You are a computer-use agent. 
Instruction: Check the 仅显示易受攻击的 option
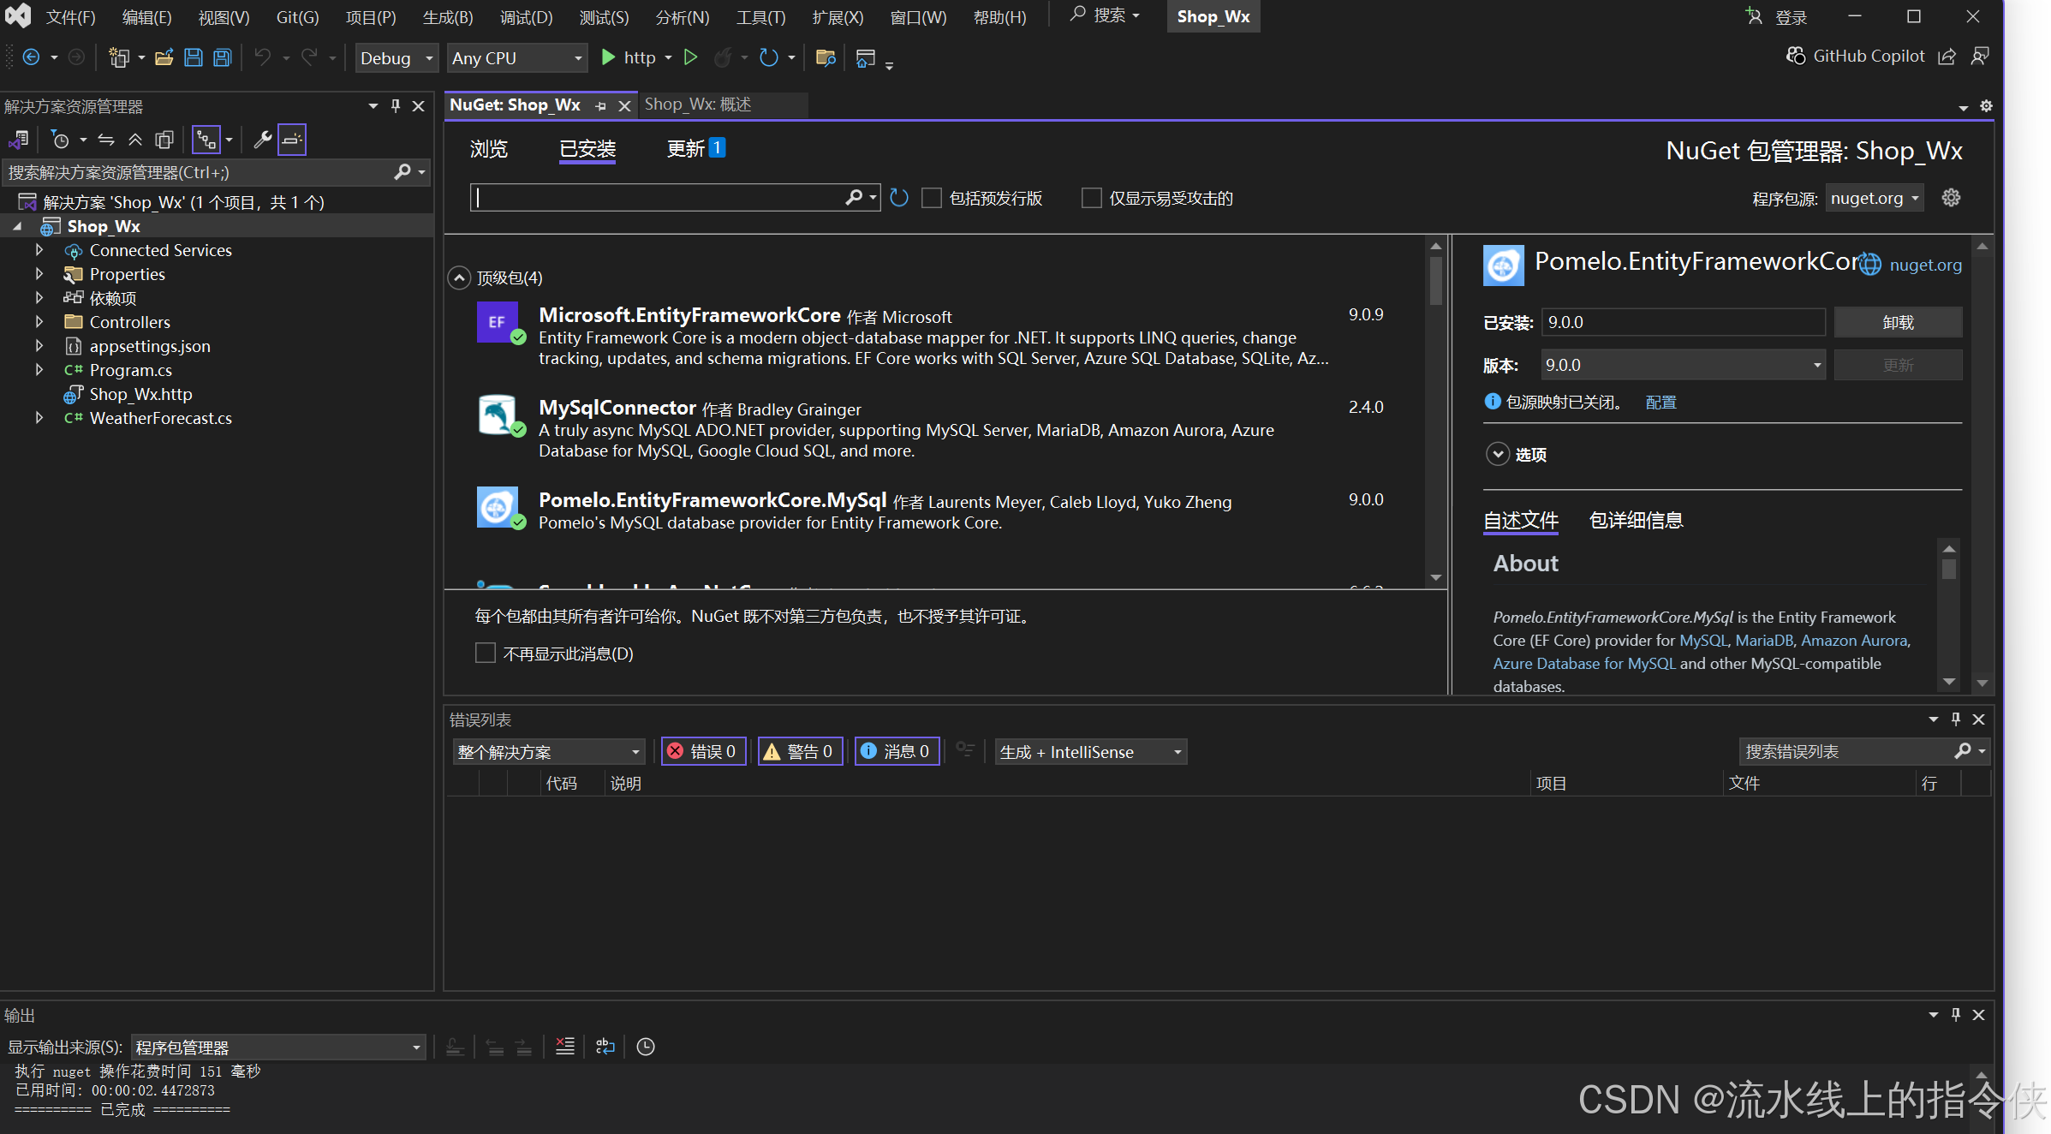point(1091,198)
